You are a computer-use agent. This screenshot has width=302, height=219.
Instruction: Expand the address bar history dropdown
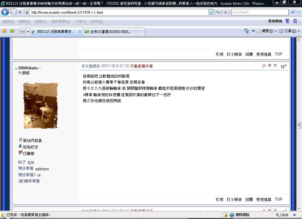click(211, 12)
